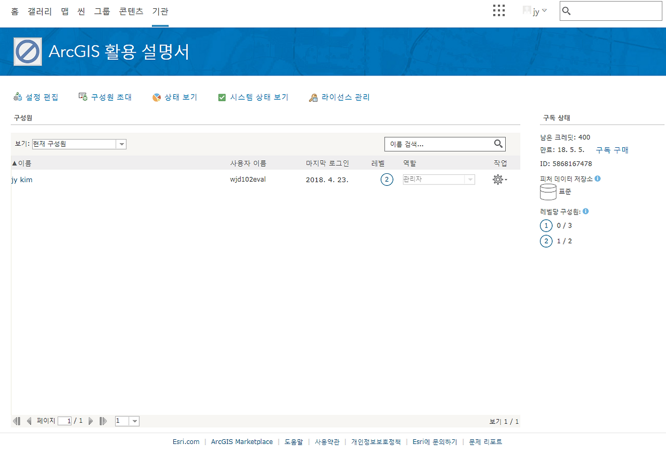Go to last page of members
This screenshot has height=457, width=666.
(x=104, y=421)
